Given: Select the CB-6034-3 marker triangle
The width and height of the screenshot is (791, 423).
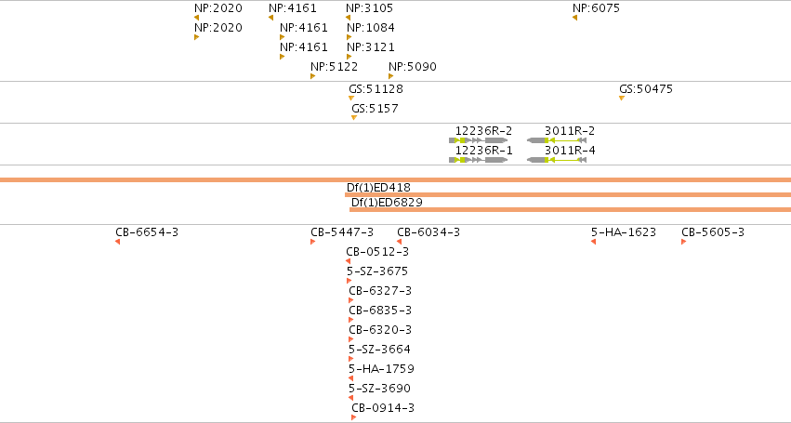Looking at the screenshot, I should coord(399,242).
